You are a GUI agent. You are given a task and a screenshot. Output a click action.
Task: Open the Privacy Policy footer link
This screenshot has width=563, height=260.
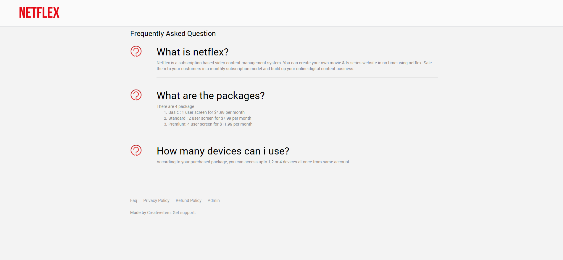(156, 200)
